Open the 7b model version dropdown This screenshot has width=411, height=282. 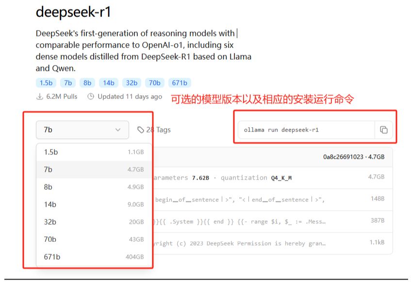82,130
